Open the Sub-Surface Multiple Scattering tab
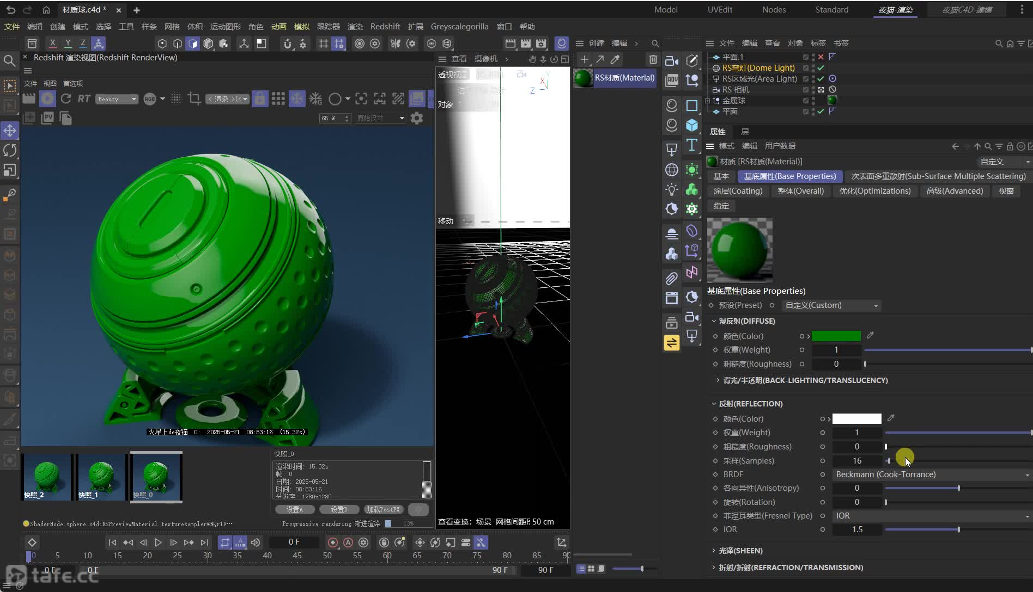This screenshot has height=592, width=1033. [938, 176]
